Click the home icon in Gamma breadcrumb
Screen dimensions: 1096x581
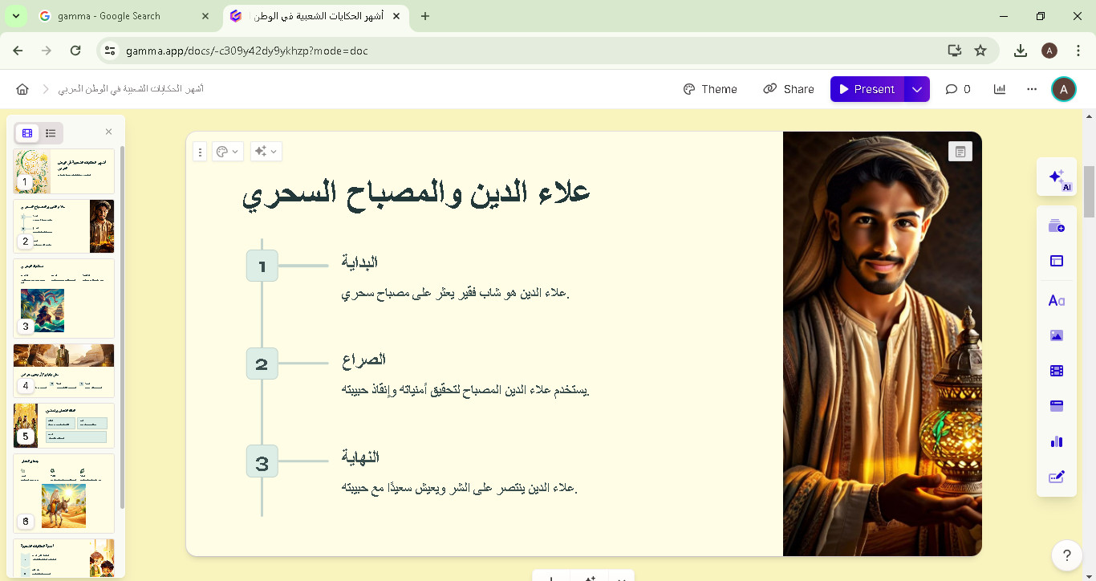[x=22, y=89]
